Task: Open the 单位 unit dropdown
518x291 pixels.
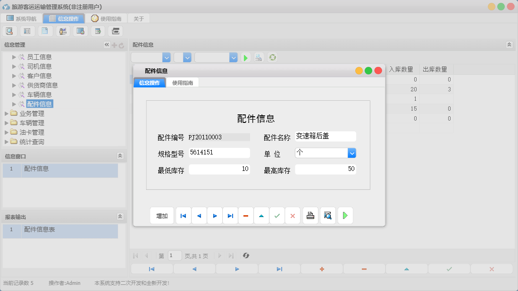Action: 351,153
